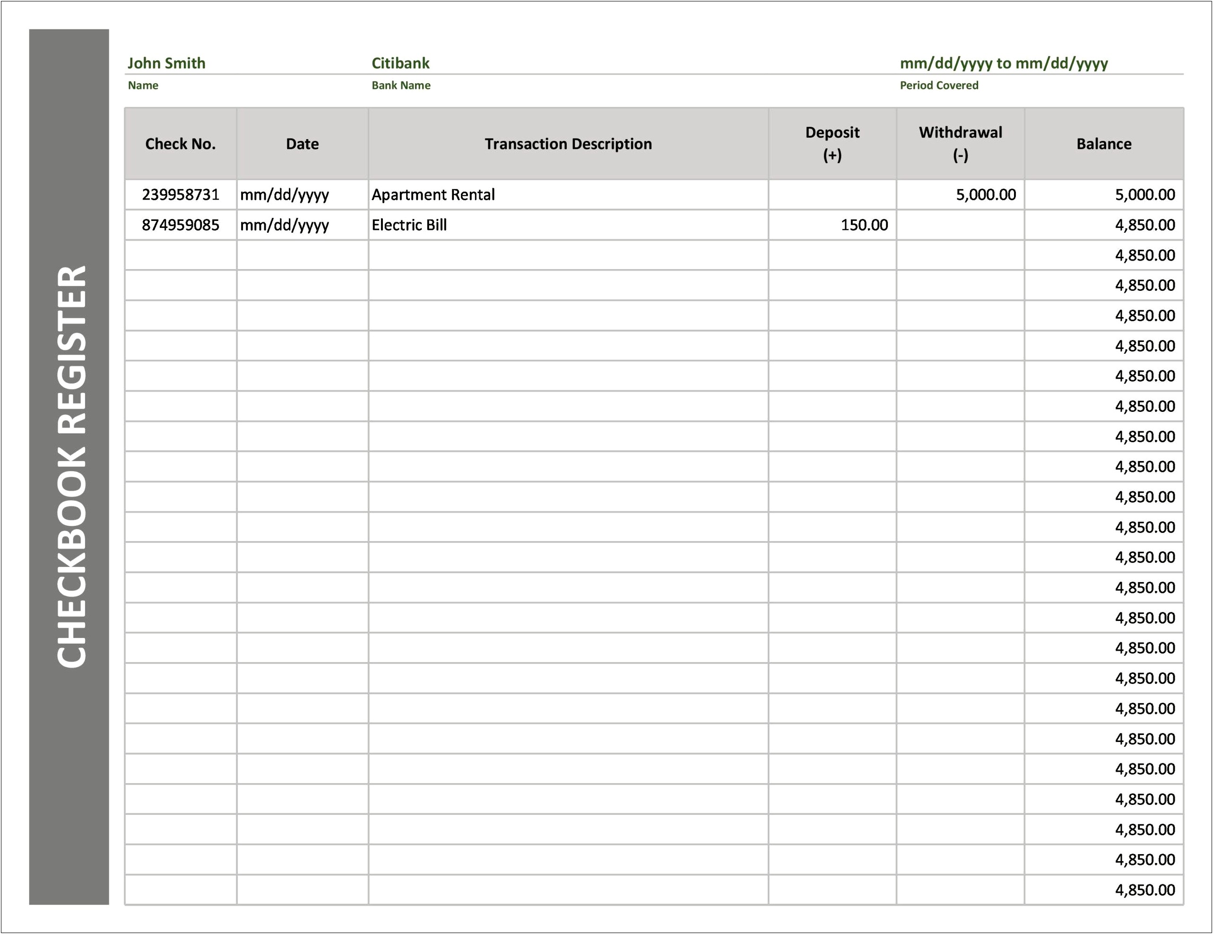
Task: Select the 'Balance' column header
Action: pyautogui.click(x=1104, y=144)
